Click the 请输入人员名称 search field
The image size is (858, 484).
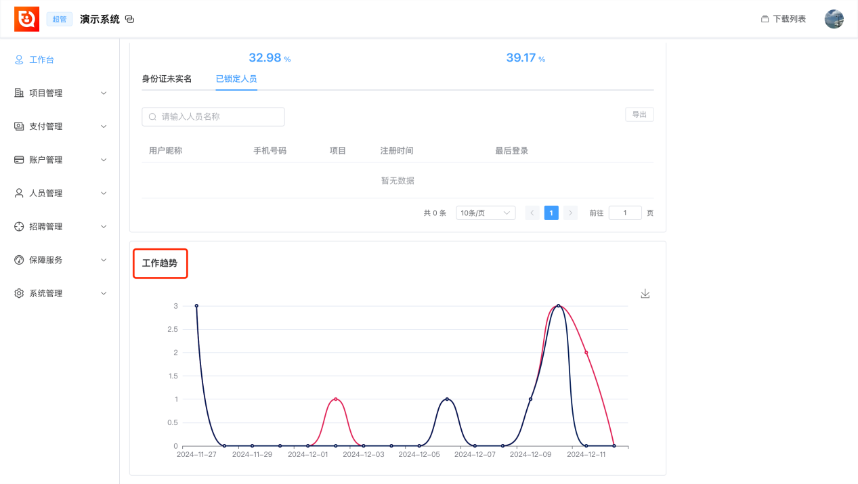click(213, 116)
